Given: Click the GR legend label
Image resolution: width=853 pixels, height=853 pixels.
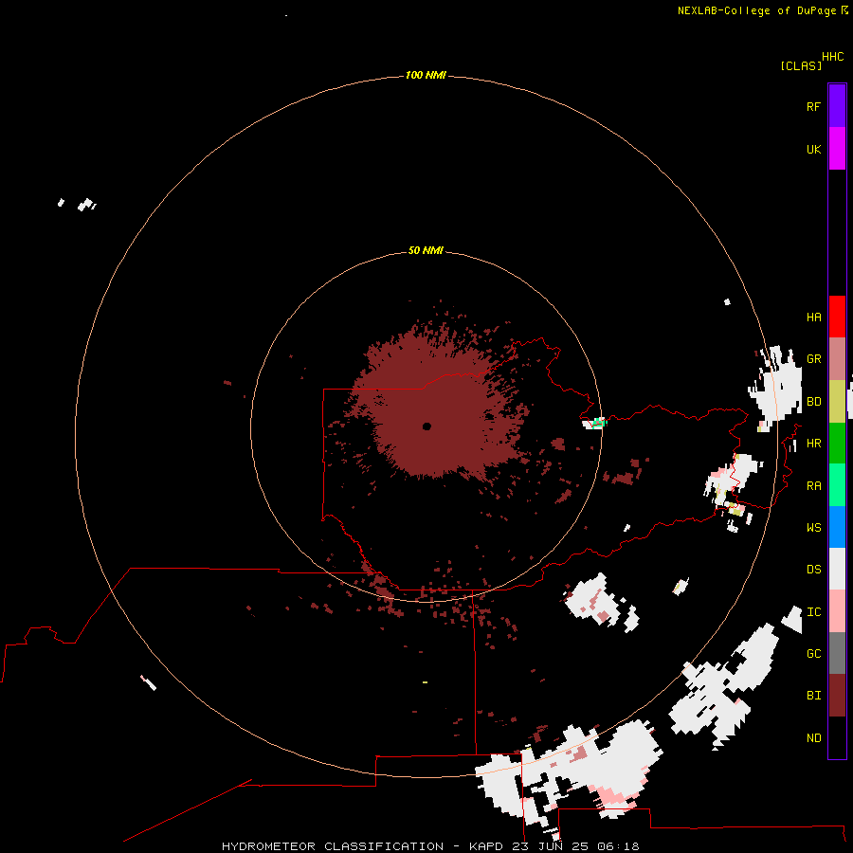Looking at the screenshot, I should coord(813,359).
